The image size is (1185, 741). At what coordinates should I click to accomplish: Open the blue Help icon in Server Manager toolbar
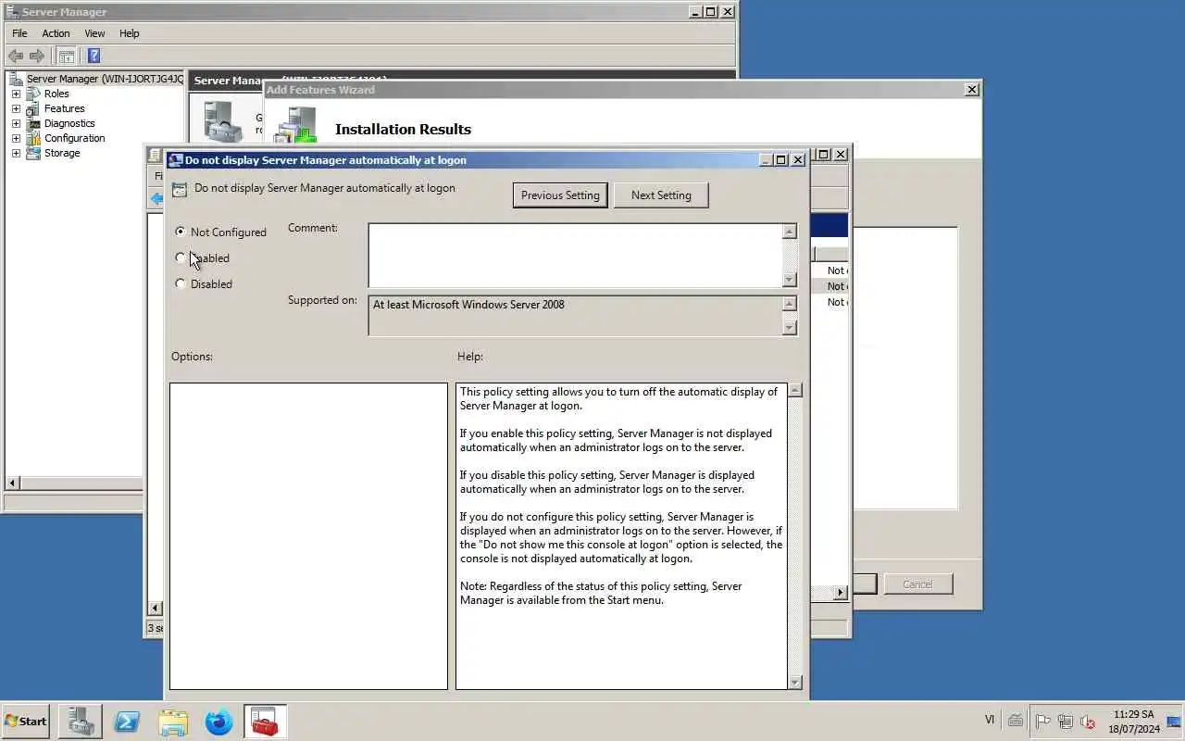[94, 56]
